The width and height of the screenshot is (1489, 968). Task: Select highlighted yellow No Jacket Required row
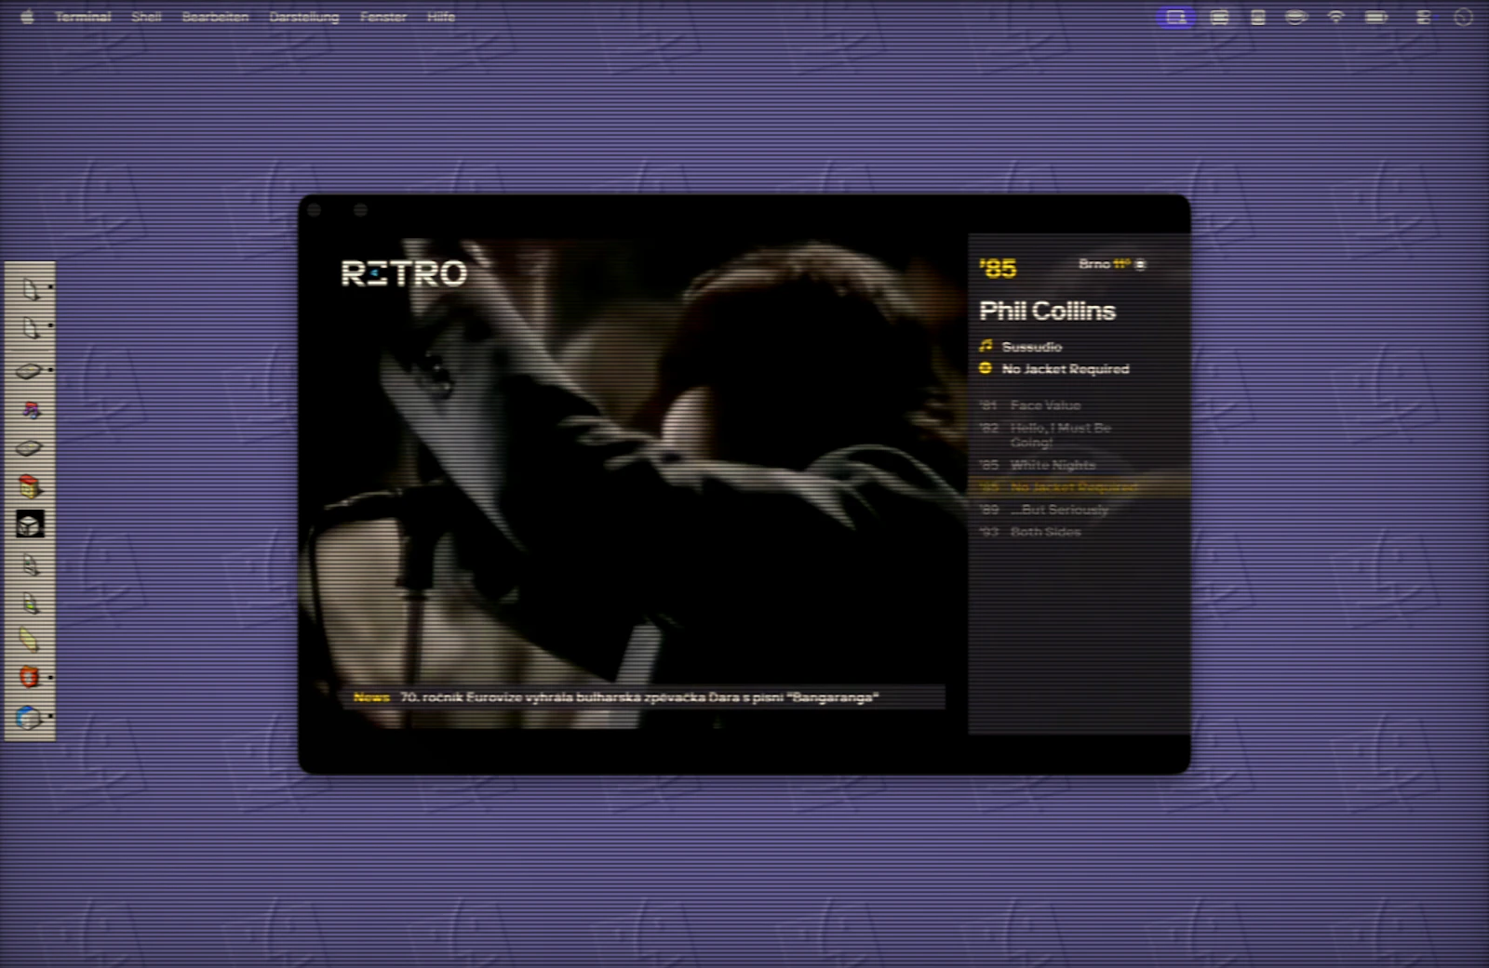pyautogui.click(x=1080, y=487)
